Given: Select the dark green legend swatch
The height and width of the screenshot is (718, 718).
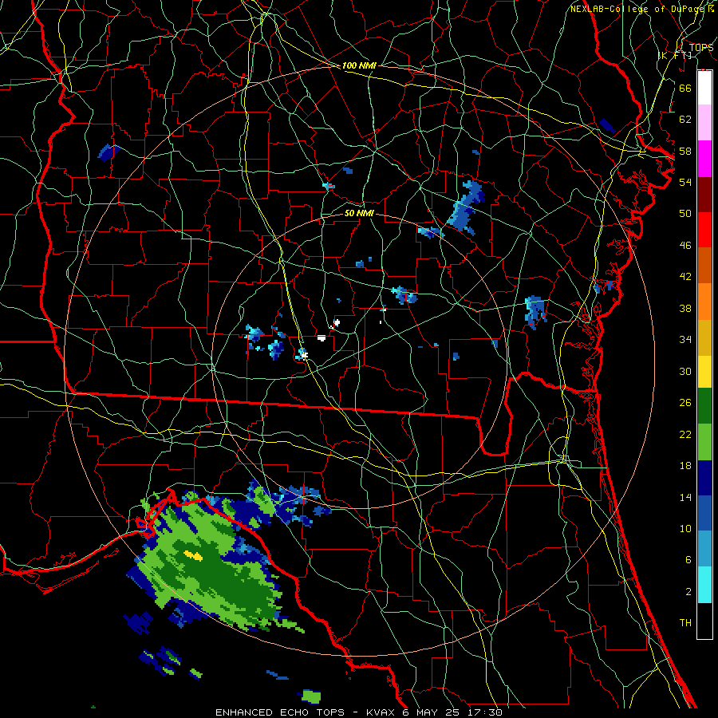Looking at the screenshot, I should coord(704,406).
